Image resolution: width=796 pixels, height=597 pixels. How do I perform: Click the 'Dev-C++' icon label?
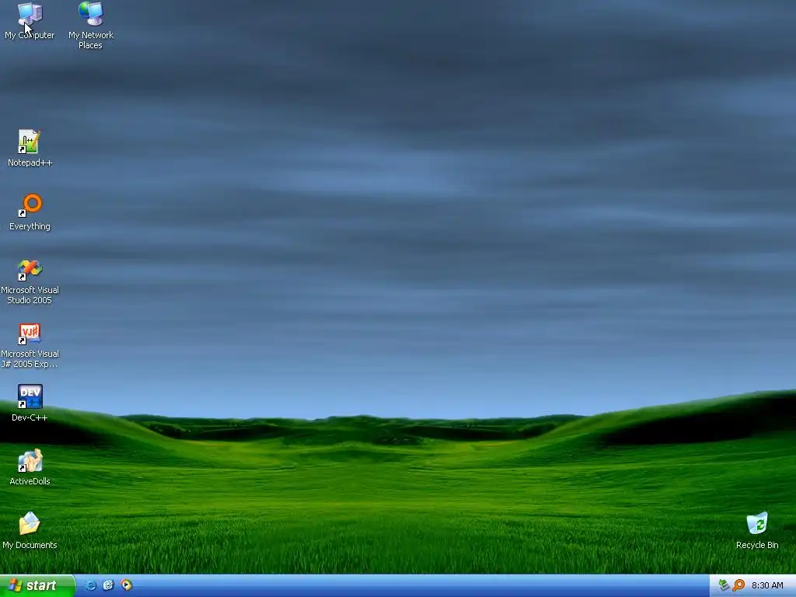tap(30, 417)
